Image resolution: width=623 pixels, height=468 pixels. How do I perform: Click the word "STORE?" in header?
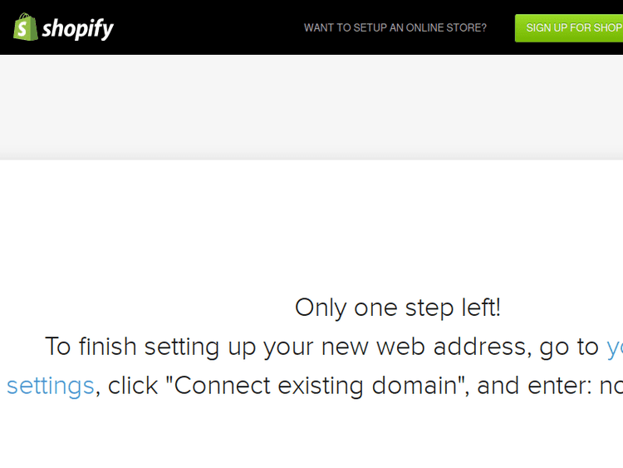[x=465, y=27]
